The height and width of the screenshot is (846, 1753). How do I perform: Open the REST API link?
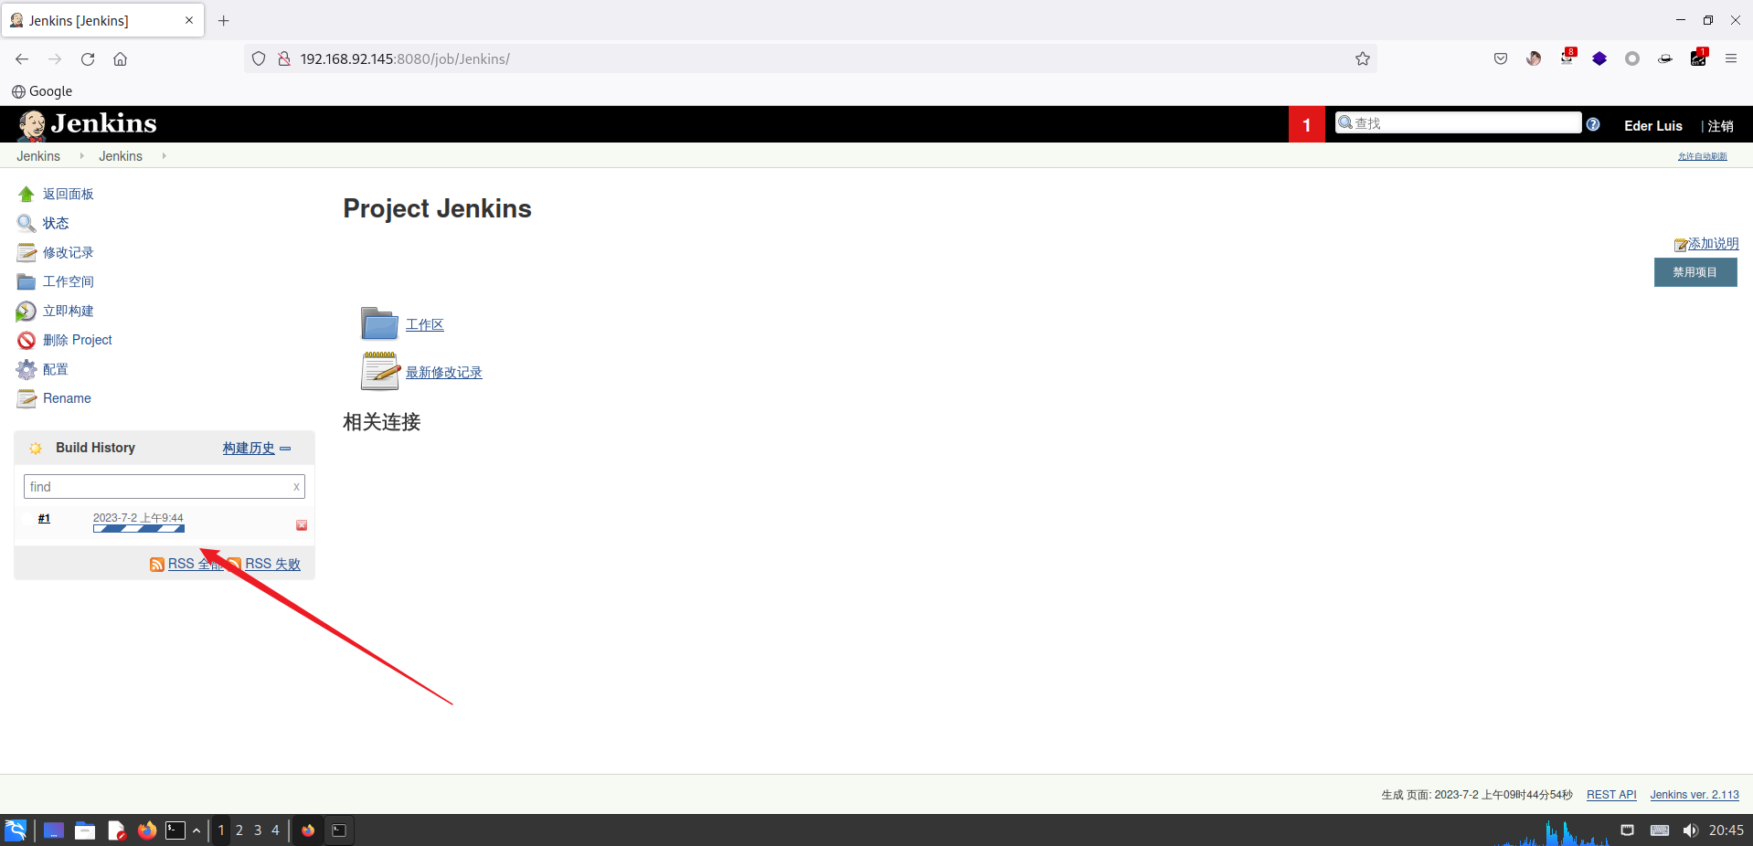pos(1610,795)
